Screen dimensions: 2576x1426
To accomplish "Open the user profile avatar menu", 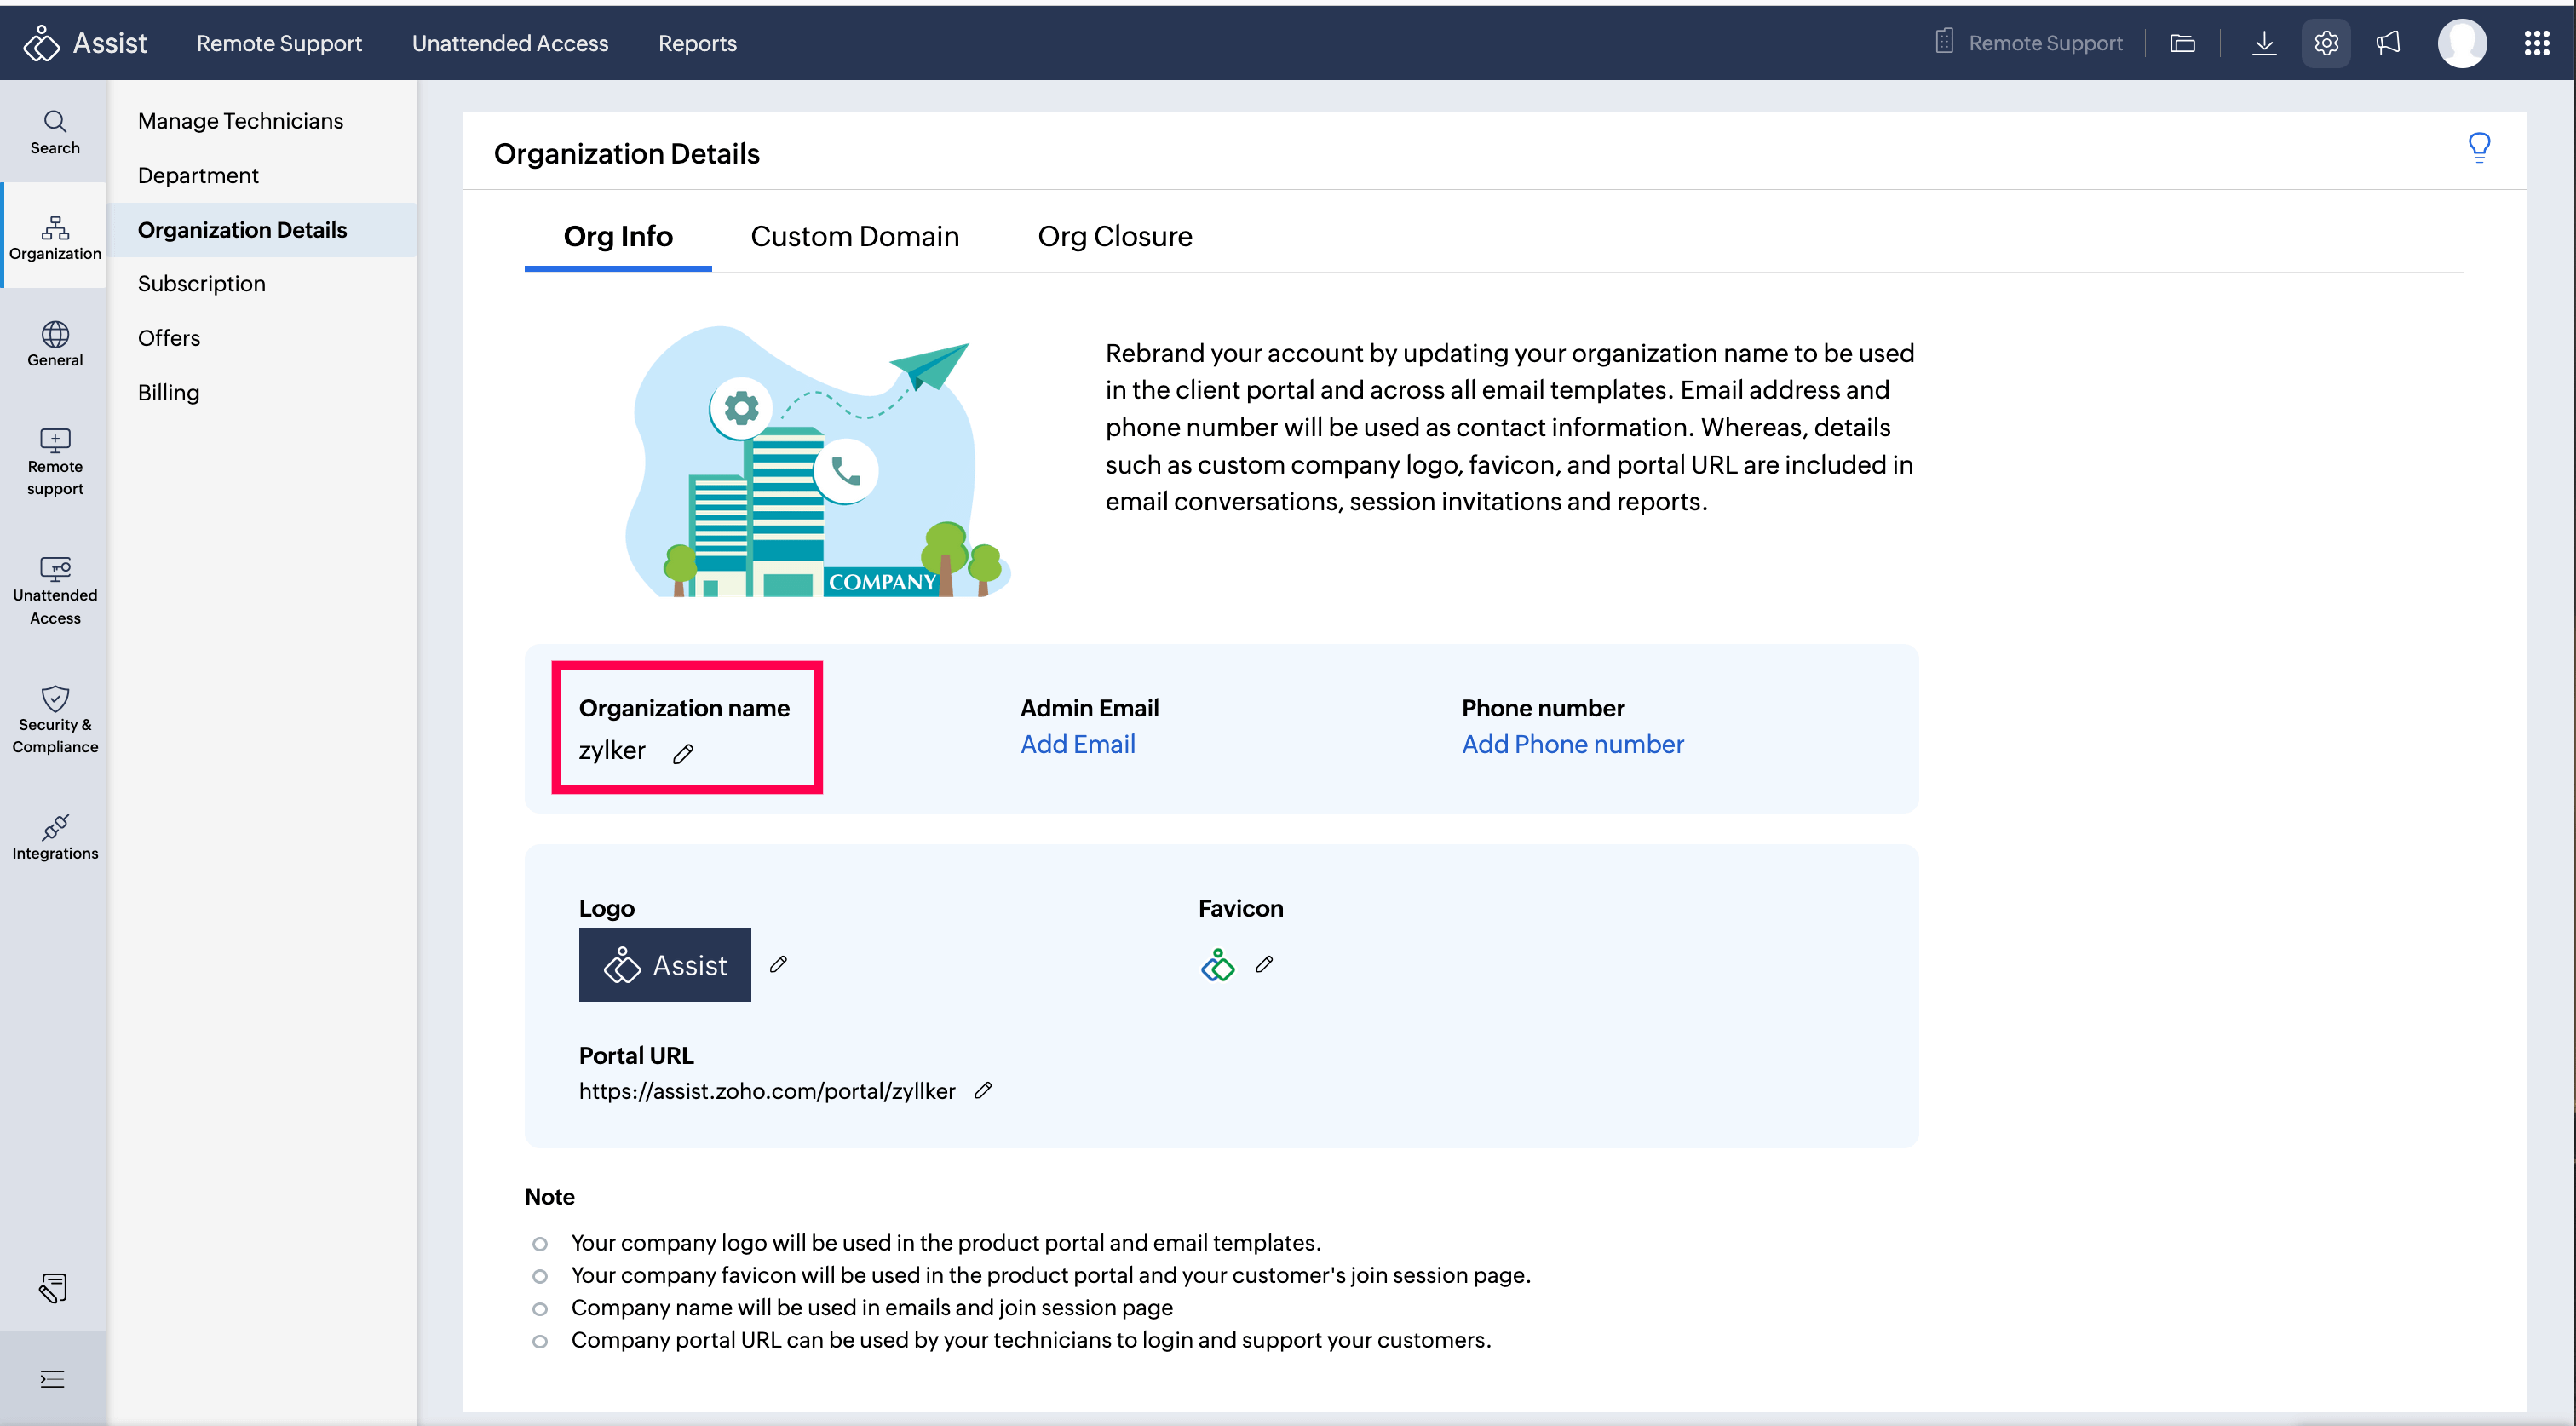I will click(x=2461, y=43).
